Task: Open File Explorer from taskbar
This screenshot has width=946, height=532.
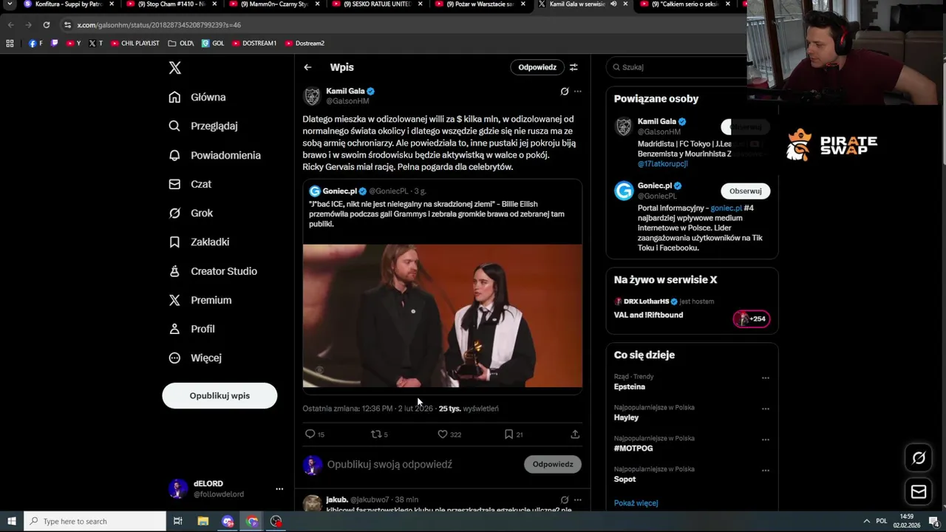Action: (203, 522)
